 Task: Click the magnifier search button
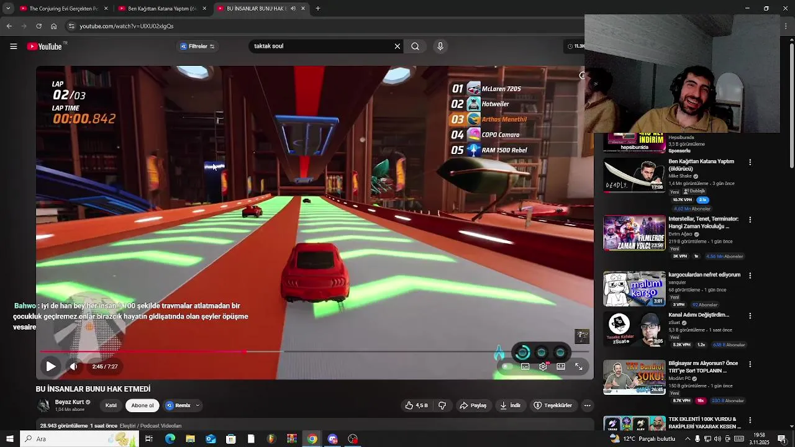(x=415, y=47)
